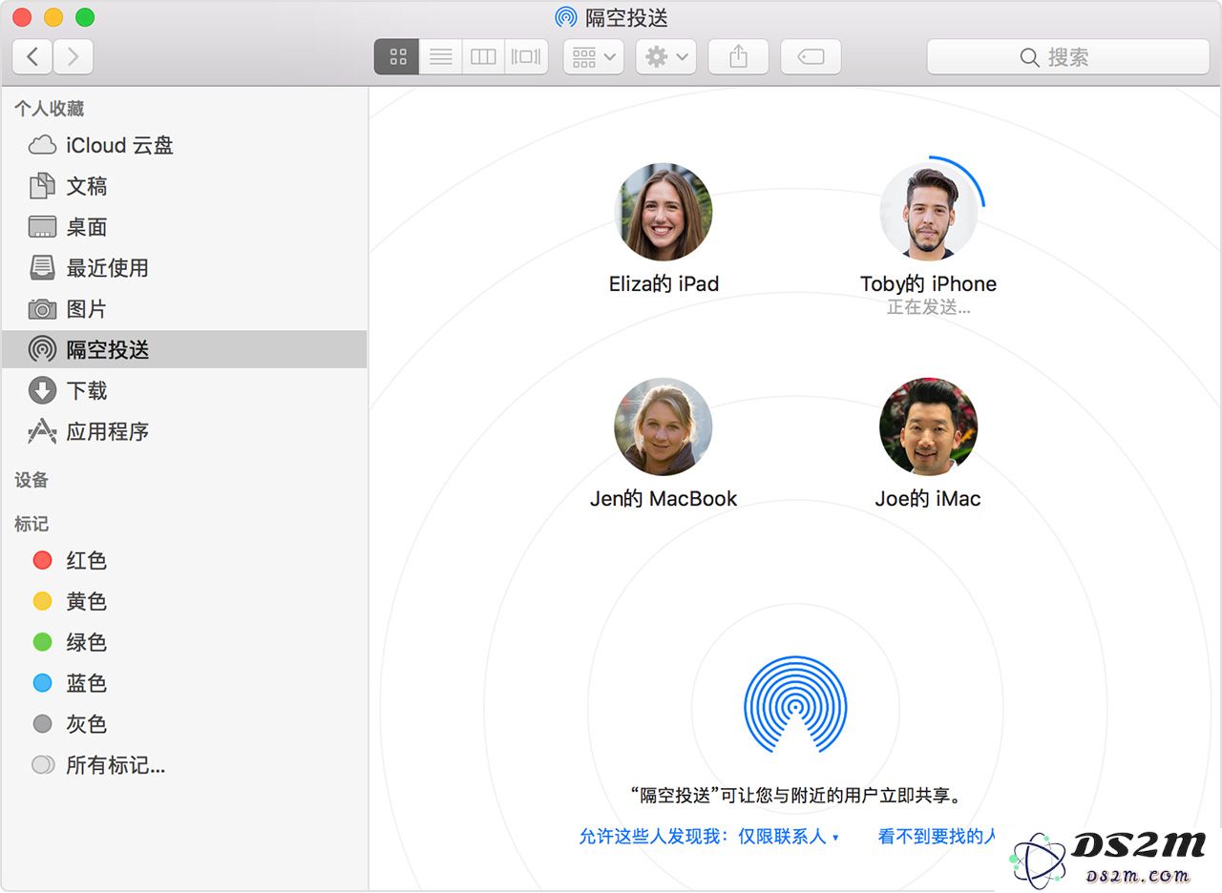Click the 隔空投送 AirDrop sidebar icon
The height and width of the screenshot is (893, 1222).
42,350
